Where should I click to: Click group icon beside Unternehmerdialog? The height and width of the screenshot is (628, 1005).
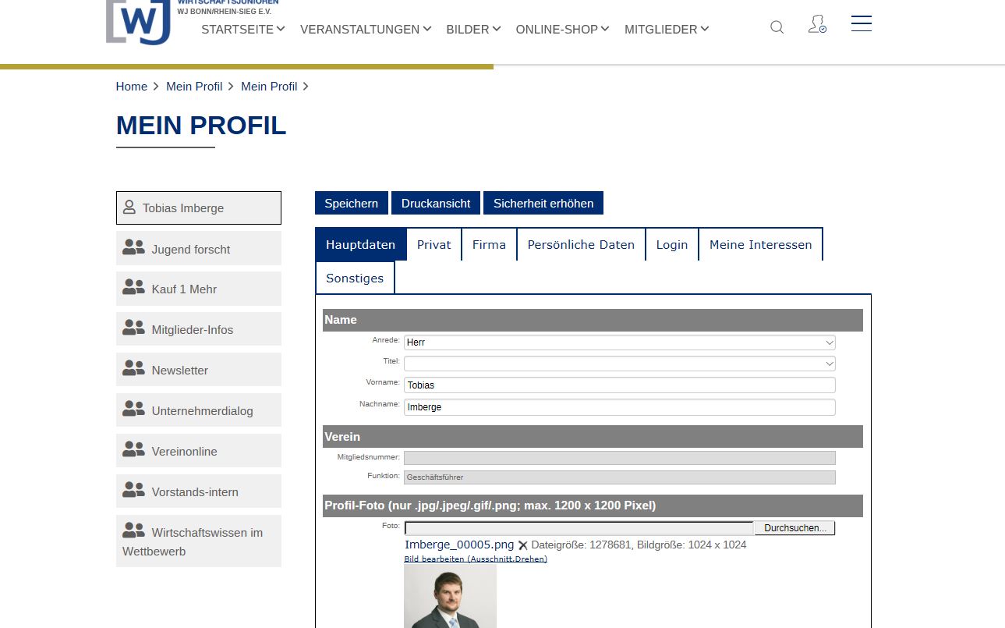[133, 410]
